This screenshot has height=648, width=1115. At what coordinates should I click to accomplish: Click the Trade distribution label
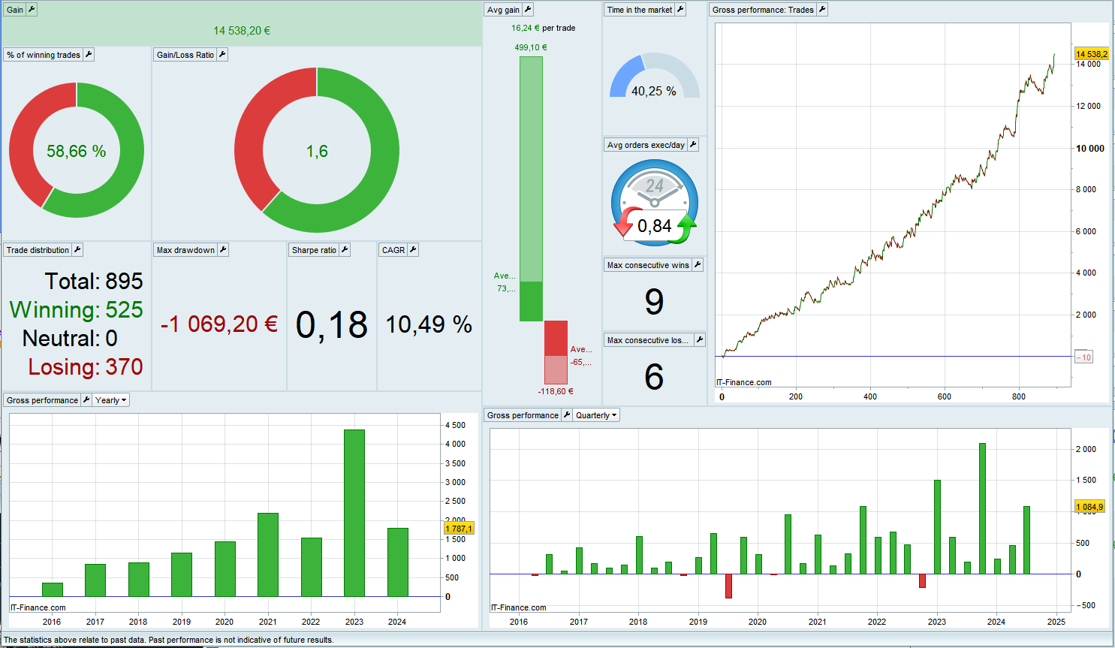pyautogui.click(x=38, y=250)
